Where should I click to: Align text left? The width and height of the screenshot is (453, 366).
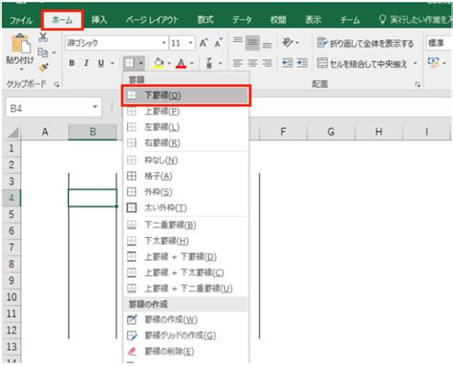point(238,63)
